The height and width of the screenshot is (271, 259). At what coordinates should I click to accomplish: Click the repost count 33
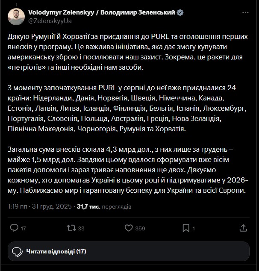(81, 228)
